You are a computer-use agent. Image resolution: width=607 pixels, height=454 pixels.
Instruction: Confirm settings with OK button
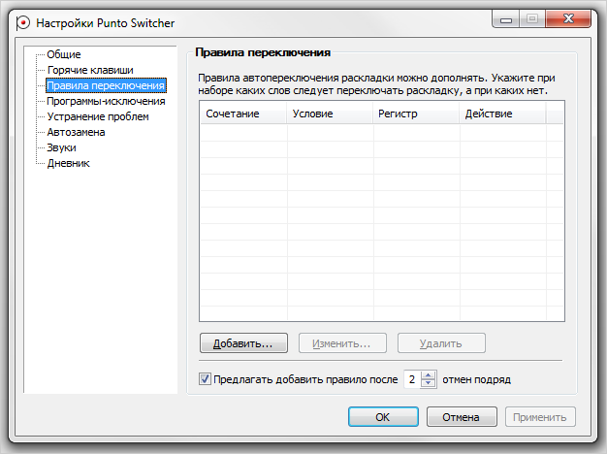[383, 417]
